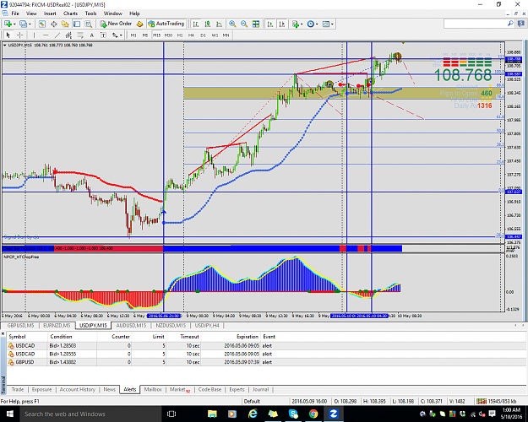Tile chart windows icon

tap(256, 24)
